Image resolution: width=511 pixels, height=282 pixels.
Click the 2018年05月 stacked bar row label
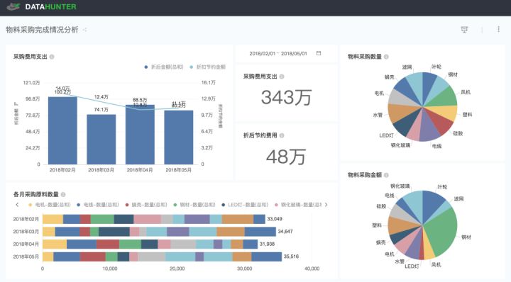point(26,256)
